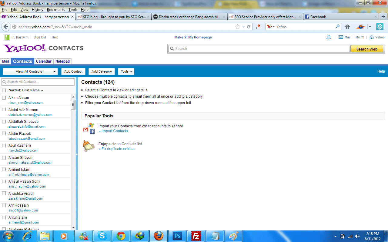Click the orange planet add-on icon
The width and height of the screenshot is (388, 242).
360,27
